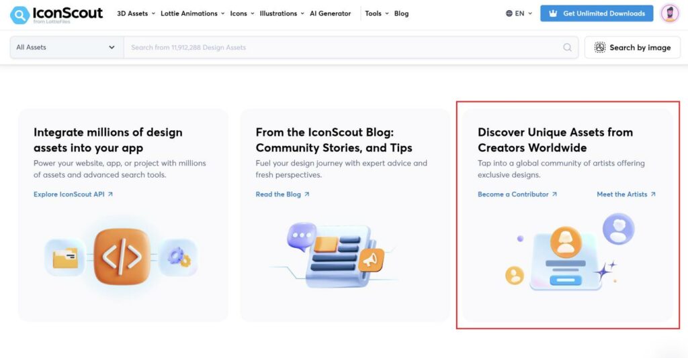Click the IconScout logo
The height and width of the screenshot is (358, 688).
[56, 15]
